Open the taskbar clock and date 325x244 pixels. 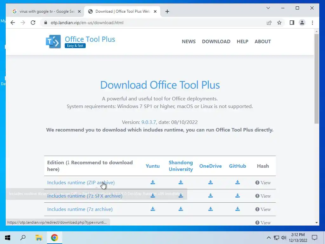298,238
